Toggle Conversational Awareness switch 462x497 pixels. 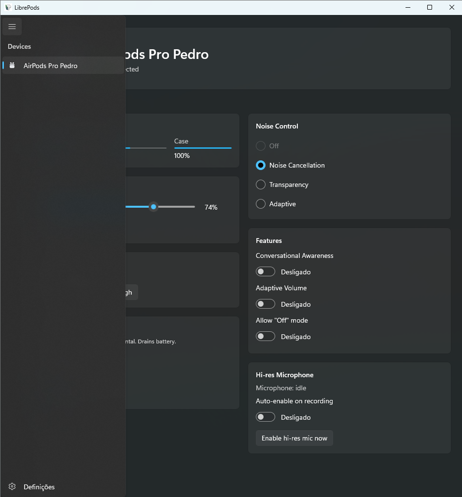pyautogui.click(x=266, y=271)
